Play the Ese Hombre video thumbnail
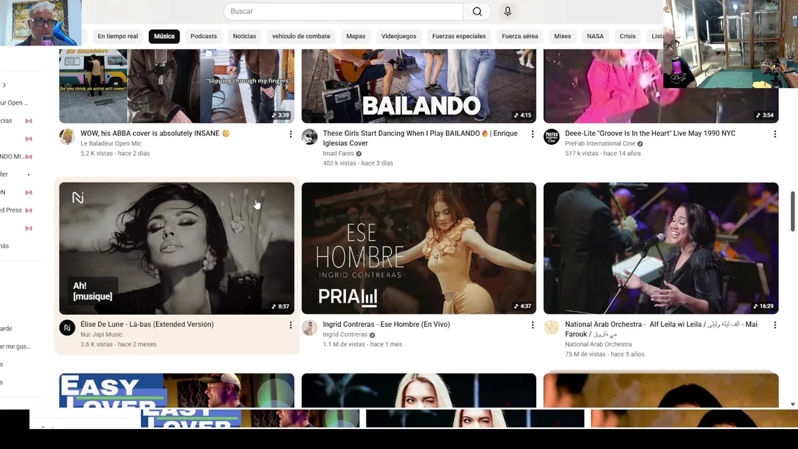The width and height of the screenshot is (798, 449). pyautogui.click(x=419, y=248)
